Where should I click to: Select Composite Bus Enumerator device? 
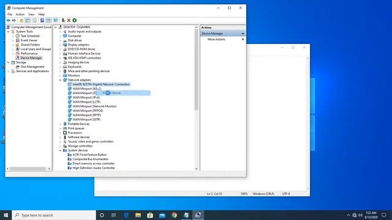coord(90,159)
